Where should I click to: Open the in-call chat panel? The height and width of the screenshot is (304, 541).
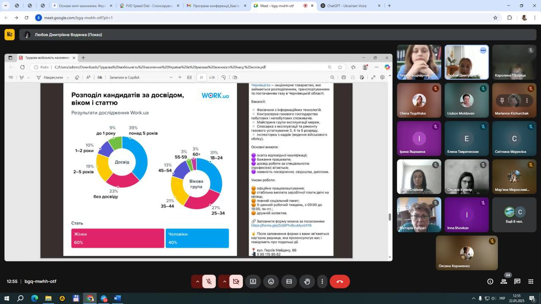(x=517, y=281)
